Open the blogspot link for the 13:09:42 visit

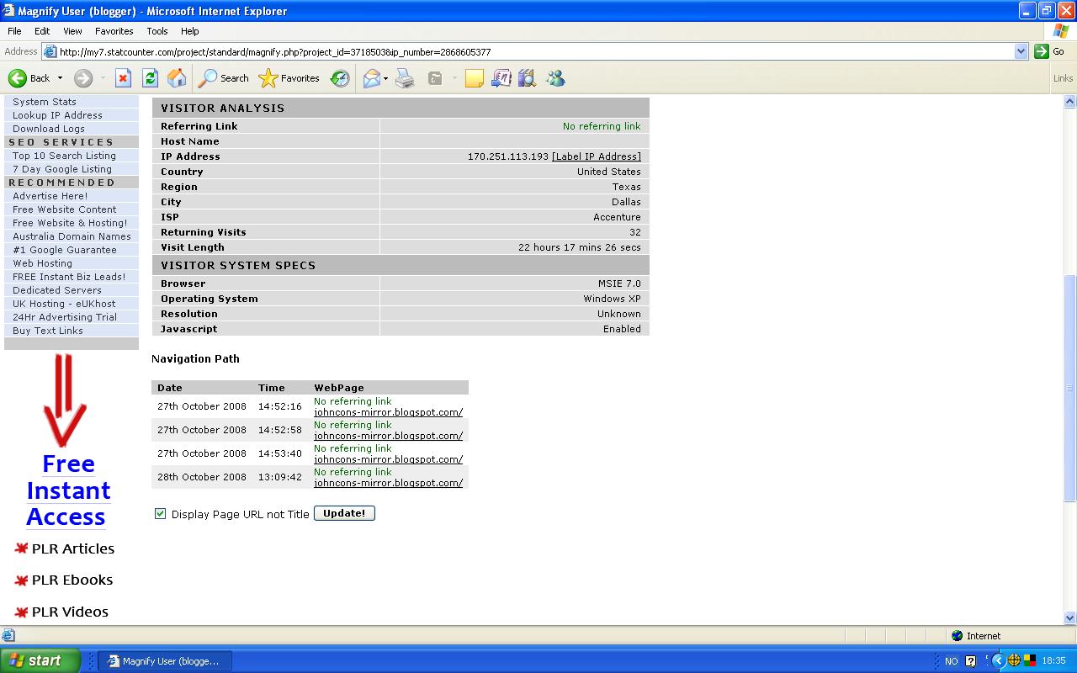point(388,483)
